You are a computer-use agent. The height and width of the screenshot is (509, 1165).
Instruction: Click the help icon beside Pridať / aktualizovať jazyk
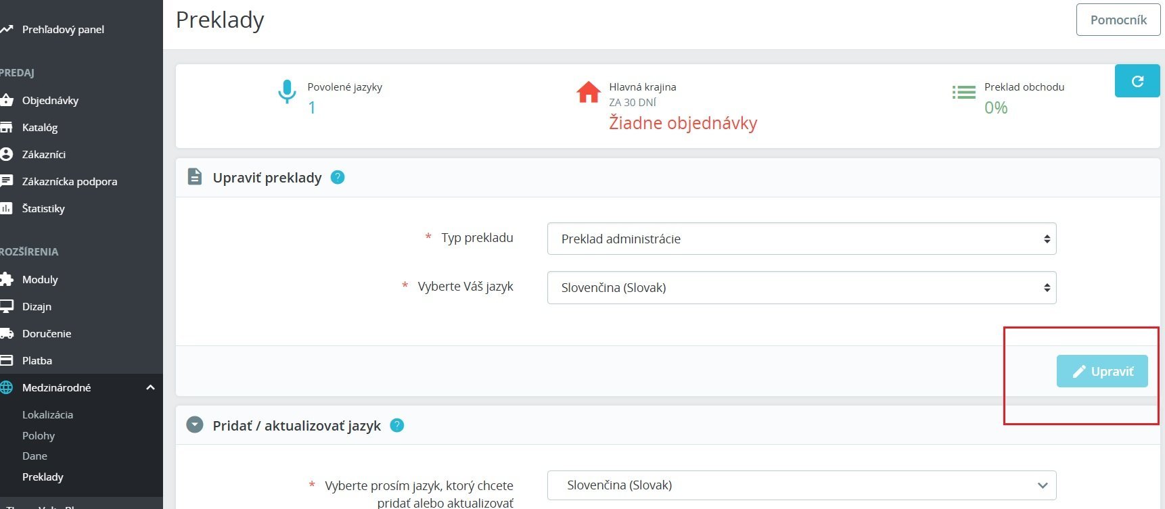(x=397, y=425)
